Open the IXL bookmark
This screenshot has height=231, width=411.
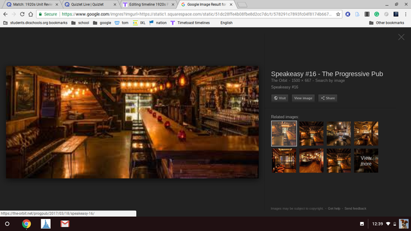click(x=139, y=23)
